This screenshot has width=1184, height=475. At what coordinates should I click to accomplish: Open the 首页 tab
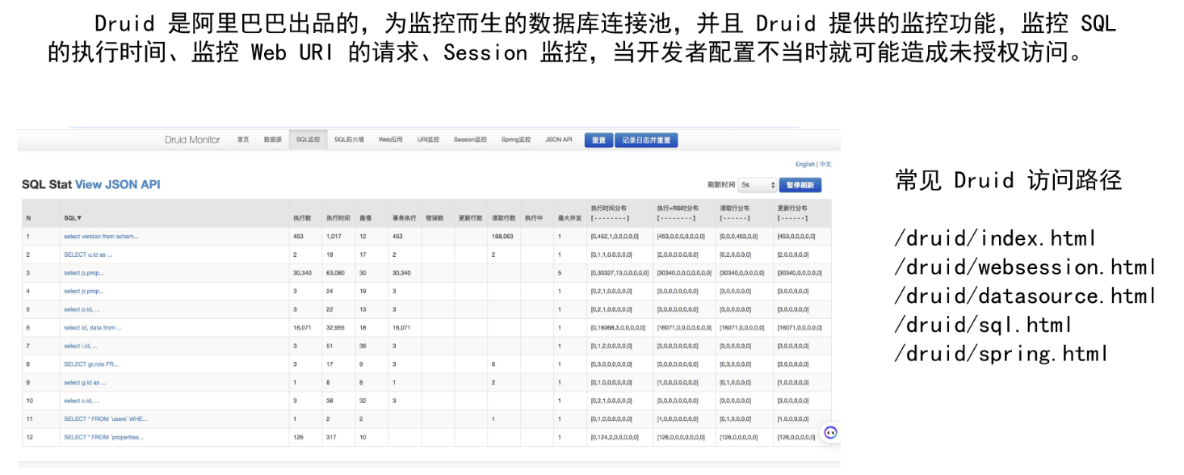pyautogui.click(x=243, y=140)
